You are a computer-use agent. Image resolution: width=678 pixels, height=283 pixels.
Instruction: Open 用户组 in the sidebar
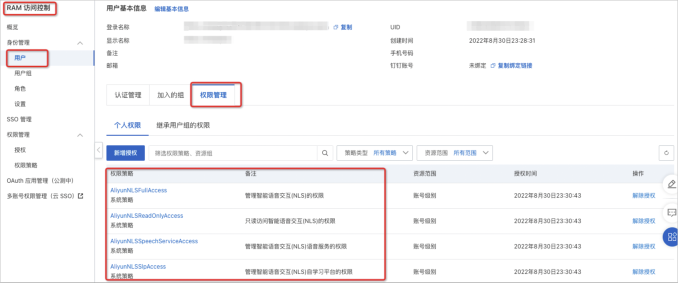tap(23, 73)
